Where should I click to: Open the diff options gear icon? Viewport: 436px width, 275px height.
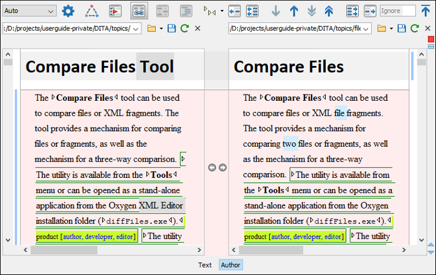tap(68, 11)
